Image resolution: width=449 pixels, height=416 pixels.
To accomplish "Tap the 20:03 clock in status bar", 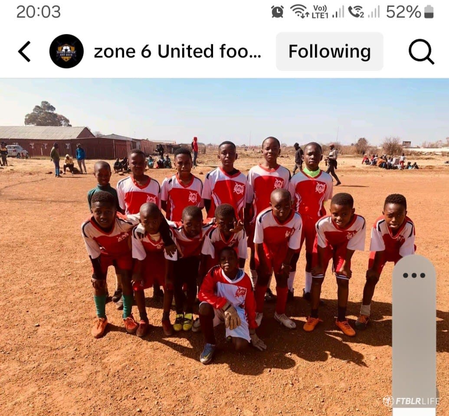I will coord(38,12).
